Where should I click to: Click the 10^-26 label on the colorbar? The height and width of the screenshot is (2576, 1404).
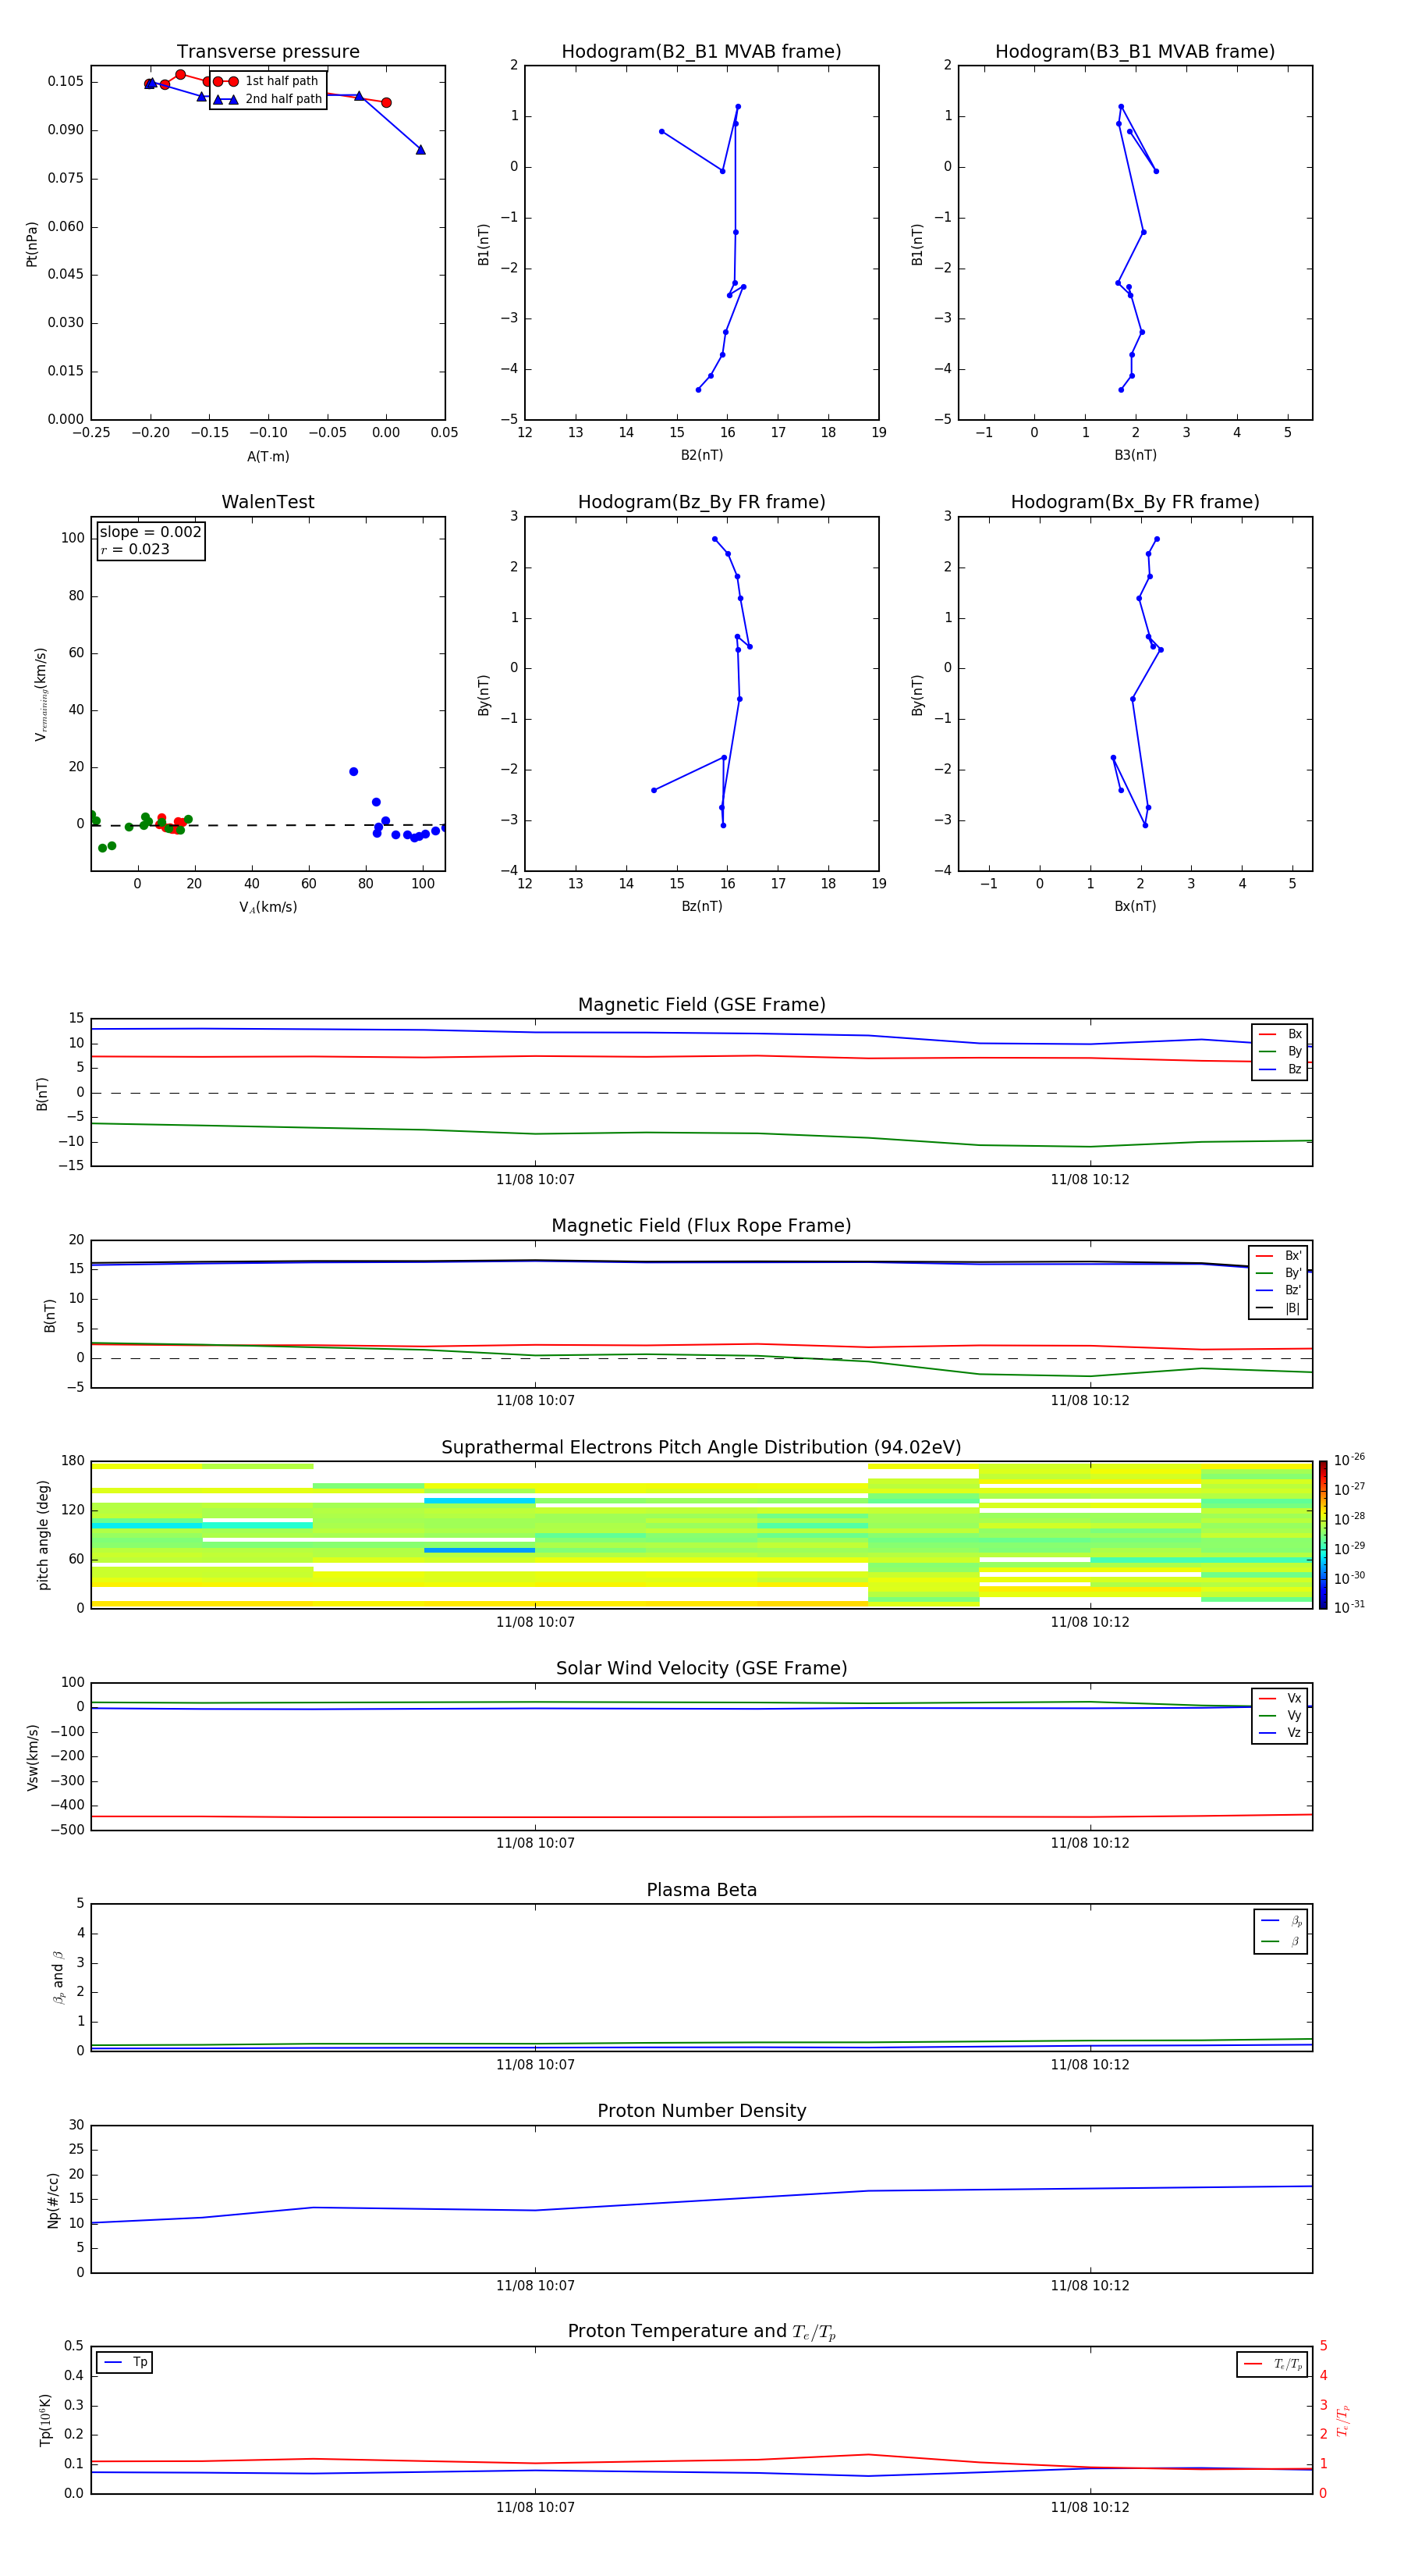[1349, 1460]
